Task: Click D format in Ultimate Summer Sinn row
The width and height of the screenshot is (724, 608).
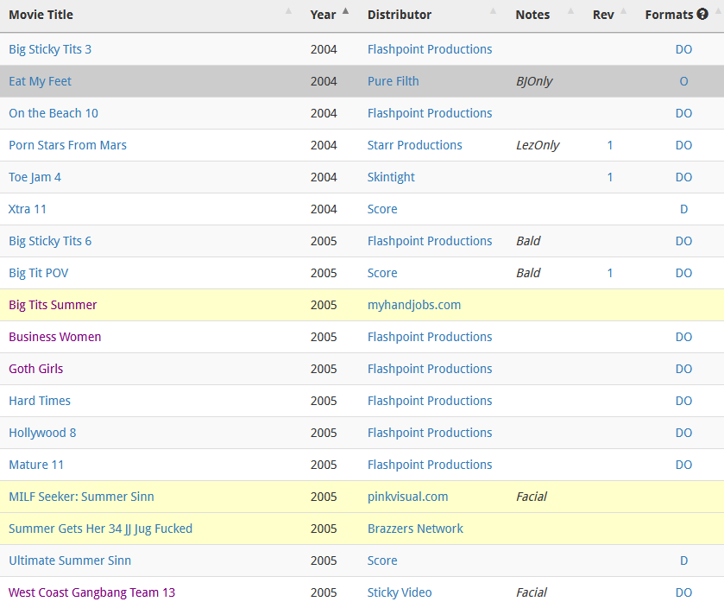Action: 683,560
